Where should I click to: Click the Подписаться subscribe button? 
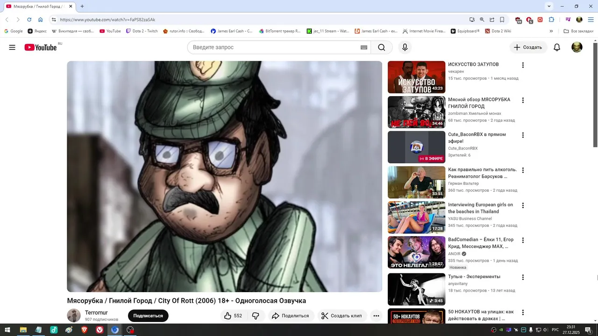(148, 316)
